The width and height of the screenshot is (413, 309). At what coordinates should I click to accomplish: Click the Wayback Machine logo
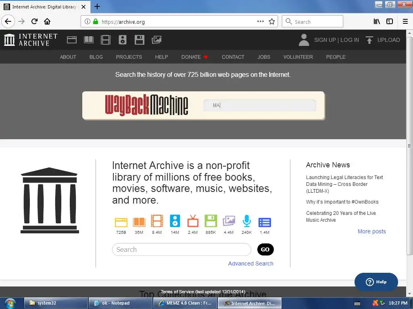pyautogui.click(x=146, y=105)
